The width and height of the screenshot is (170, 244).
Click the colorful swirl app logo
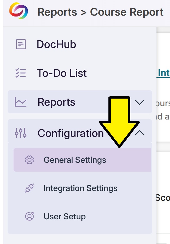[x=19, y=11]
